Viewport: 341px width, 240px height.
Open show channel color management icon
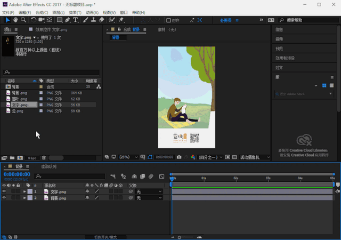tap(193, 157)
